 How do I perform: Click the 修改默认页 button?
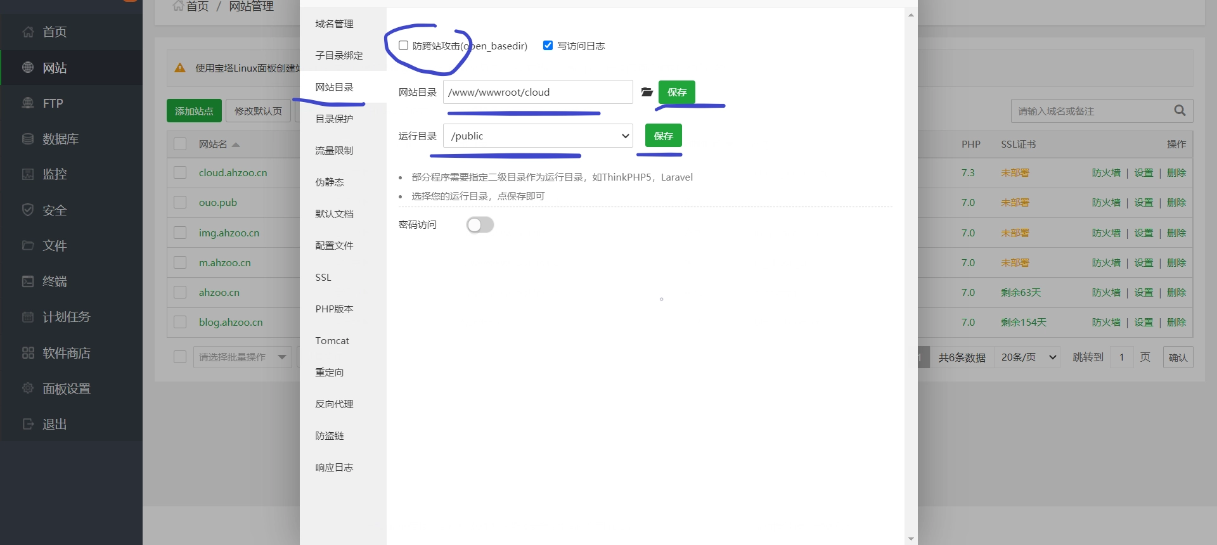pos(258,111)
